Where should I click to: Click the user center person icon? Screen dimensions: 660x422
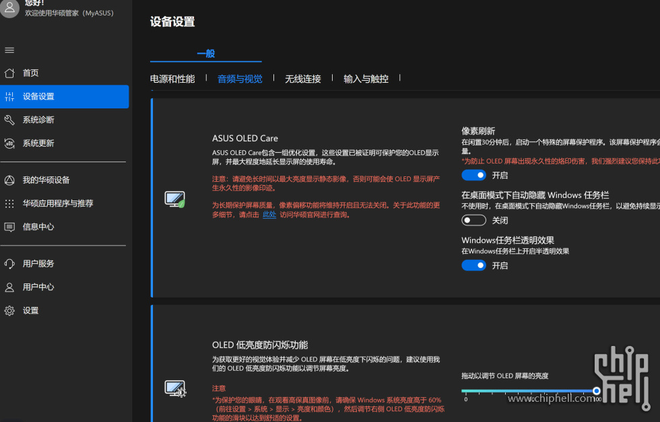point(9,287)
